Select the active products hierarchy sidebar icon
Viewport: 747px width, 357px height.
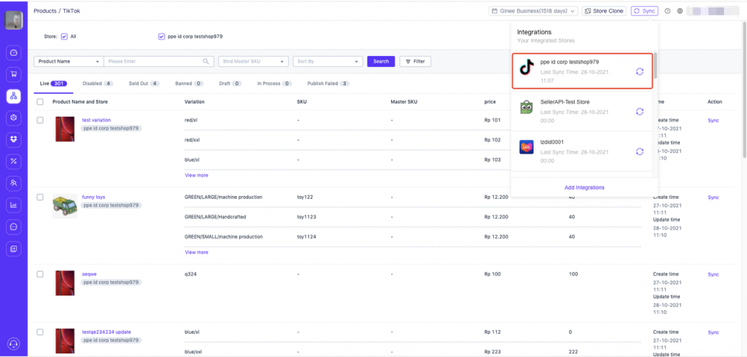tap(13, 96)
